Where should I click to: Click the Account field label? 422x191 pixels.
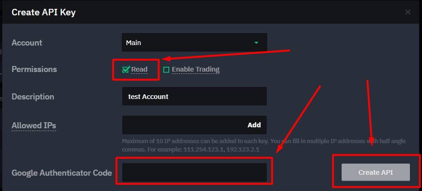[x=27, y=43]
